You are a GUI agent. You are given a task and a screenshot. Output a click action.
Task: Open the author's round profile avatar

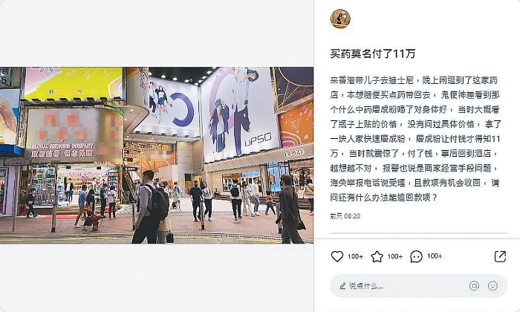tap(340, 19)
